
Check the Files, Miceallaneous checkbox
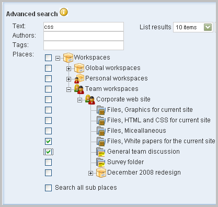(48, 131)
